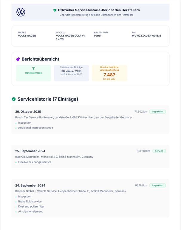Click the mileage 63.181 km
Image resolution: width=181 pixels, height=230 pixels.
tap(141, 185)
